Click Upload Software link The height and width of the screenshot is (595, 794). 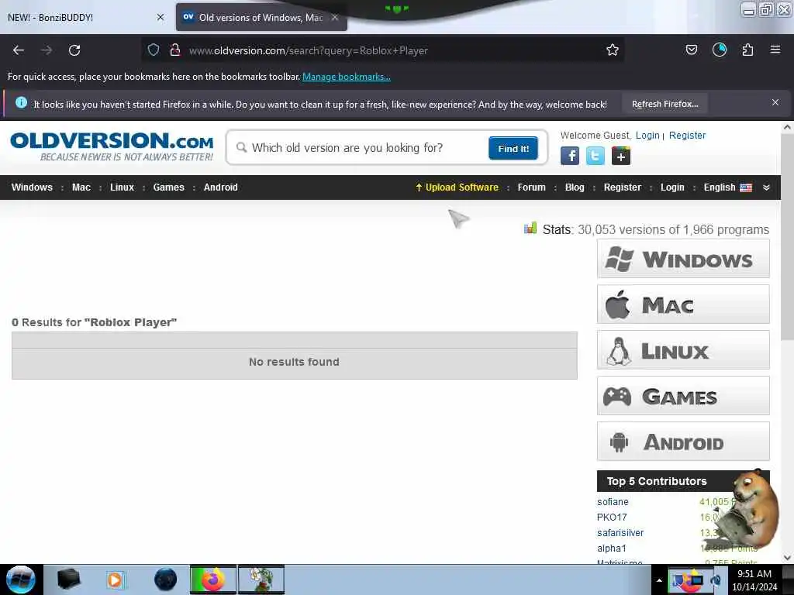tap(457, 187)
